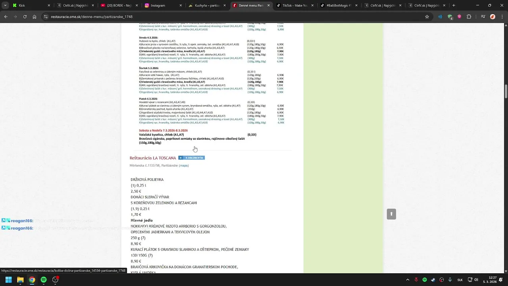Go to the browser home page
The width and height of the screenshot is (508, 286).
(x=35, y=17)
